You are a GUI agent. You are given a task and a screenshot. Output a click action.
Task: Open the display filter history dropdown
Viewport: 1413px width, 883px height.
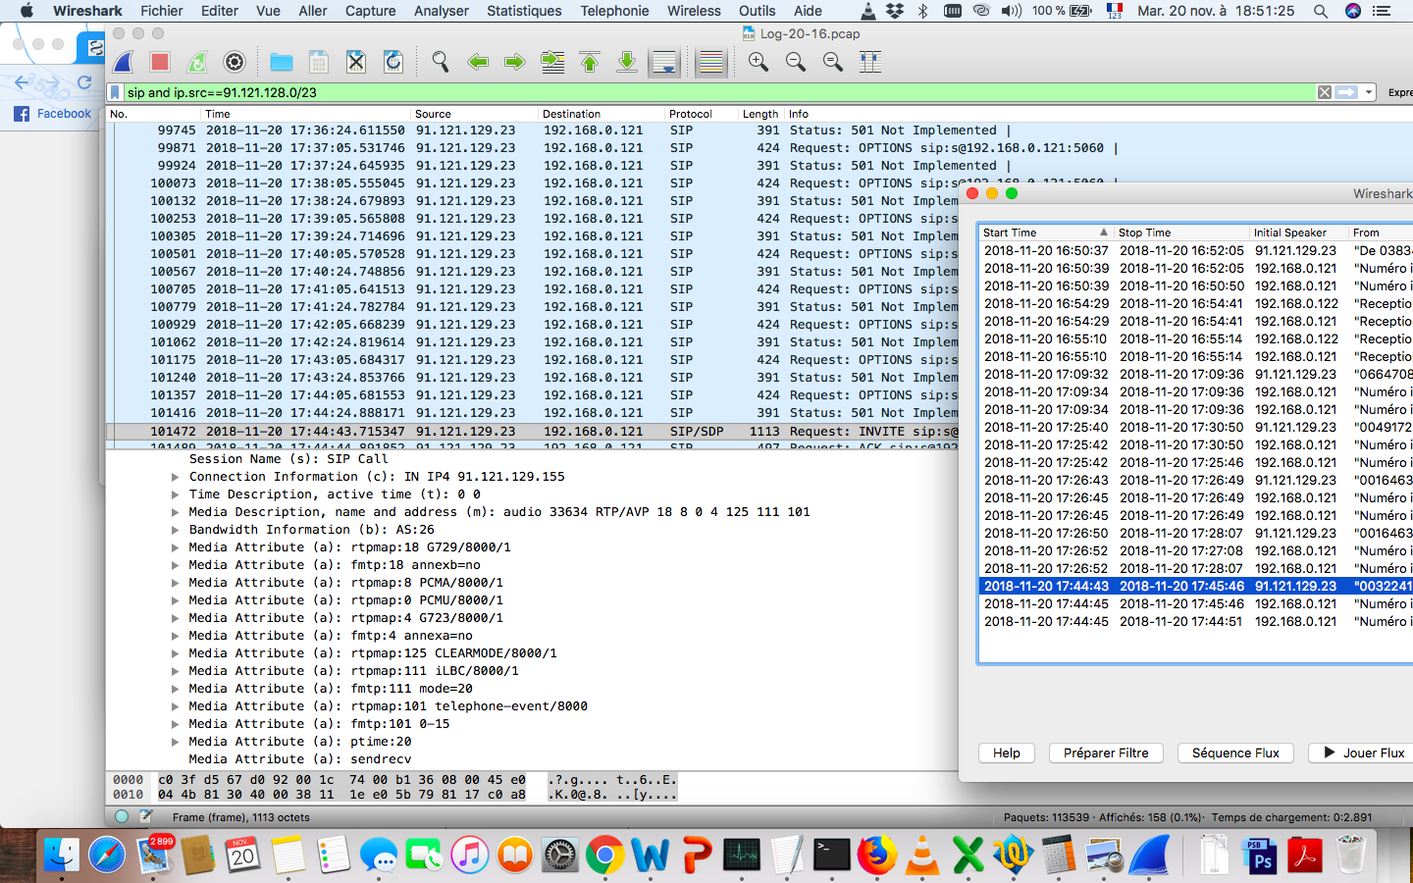click(x=1370, y=92)
